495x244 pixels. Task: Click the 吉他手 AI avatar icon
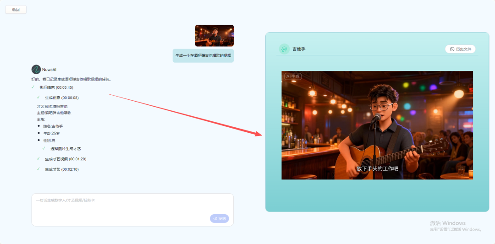coord(284,49)
